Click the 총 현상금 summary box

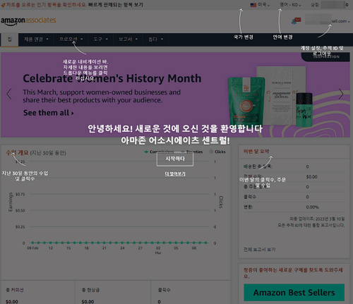point(113,292)
